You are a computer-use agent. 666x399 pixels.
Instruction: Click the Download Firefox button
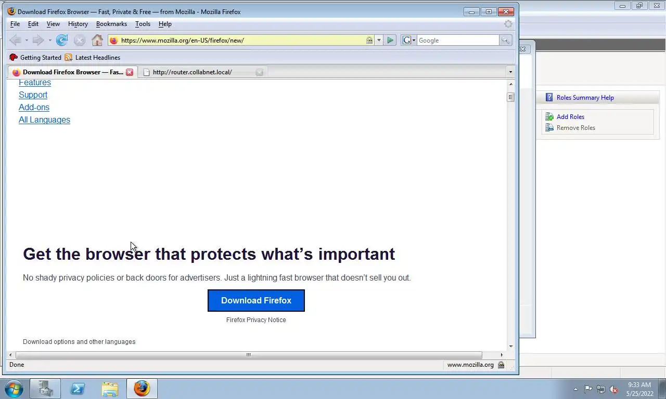click(x=256, y=301)
